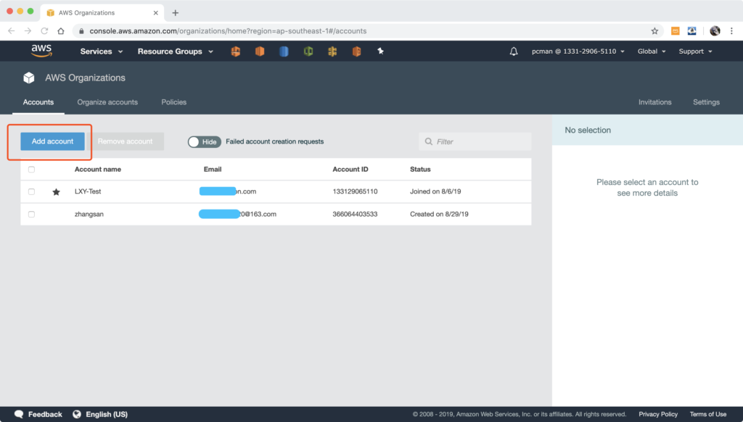Open the Support dropdown menu

pos(696,51)
